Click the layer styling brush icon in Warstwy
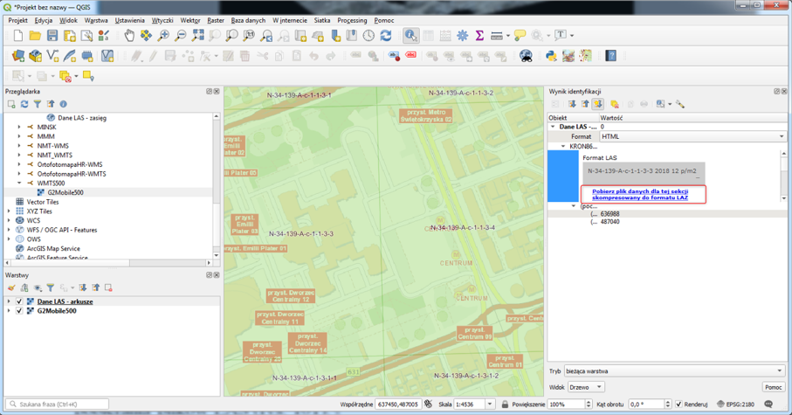 11,287
